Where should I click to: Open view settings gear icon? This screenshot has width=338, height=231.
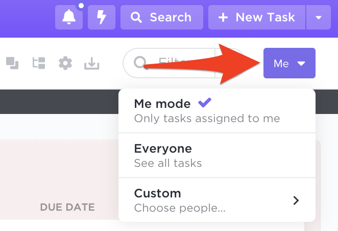coord(65,63)
